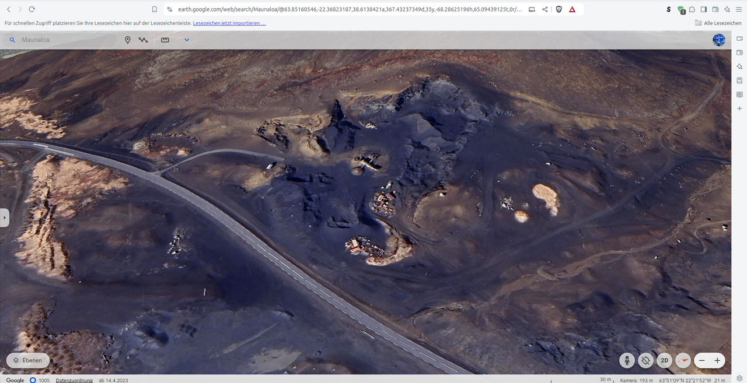Open the Leo sparkle sidebar icon
Screen dimensions: 747x383
[x=739, y=66]
